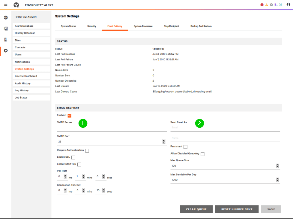Adjust Max Queue Size spinner
Screen dimensions: 293x219
pyautogui.click(x=277, y=166)
